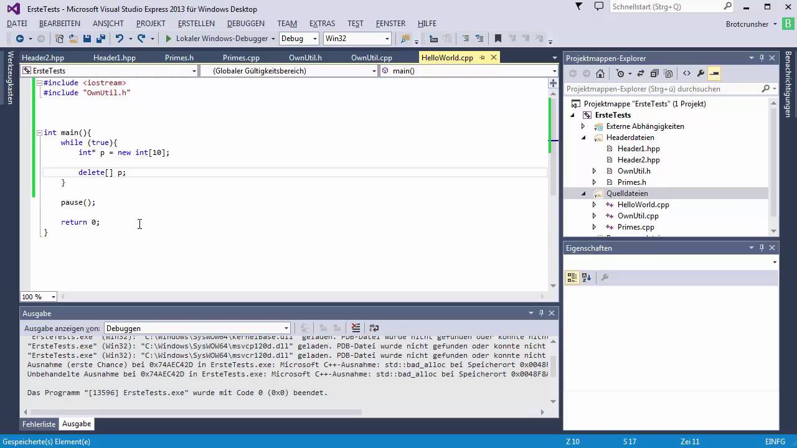The image size is (797, 448).
Task: Click the pending changes filter clock icon
Action: pyautogui.click(x=620, y=73)
